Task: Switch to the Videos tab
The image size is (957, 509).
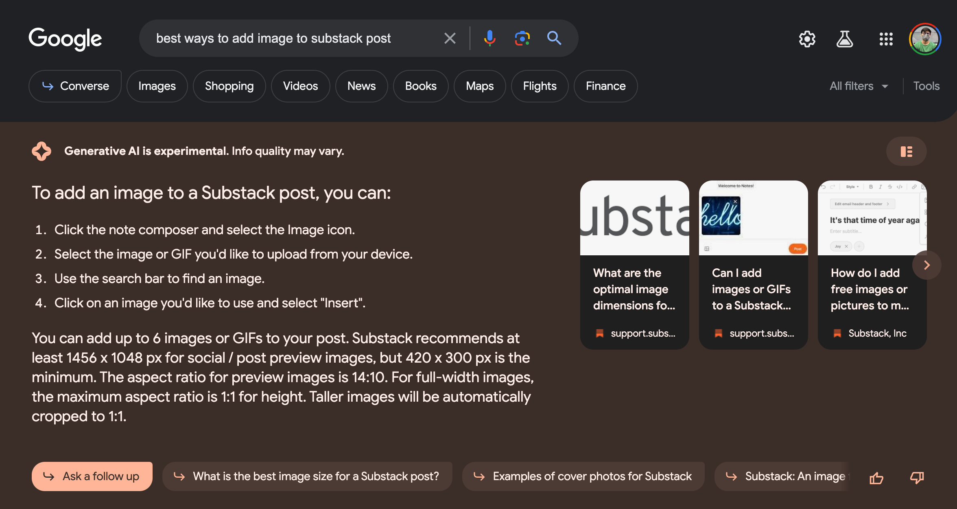Action: click(x=300, y=86)
